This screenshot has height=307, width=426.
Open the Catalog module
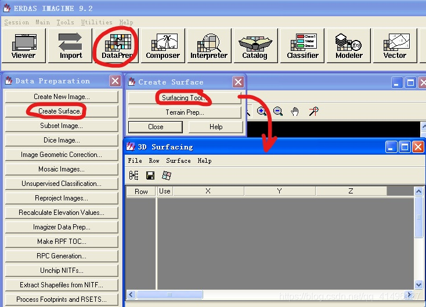click(x=255, y=46)
